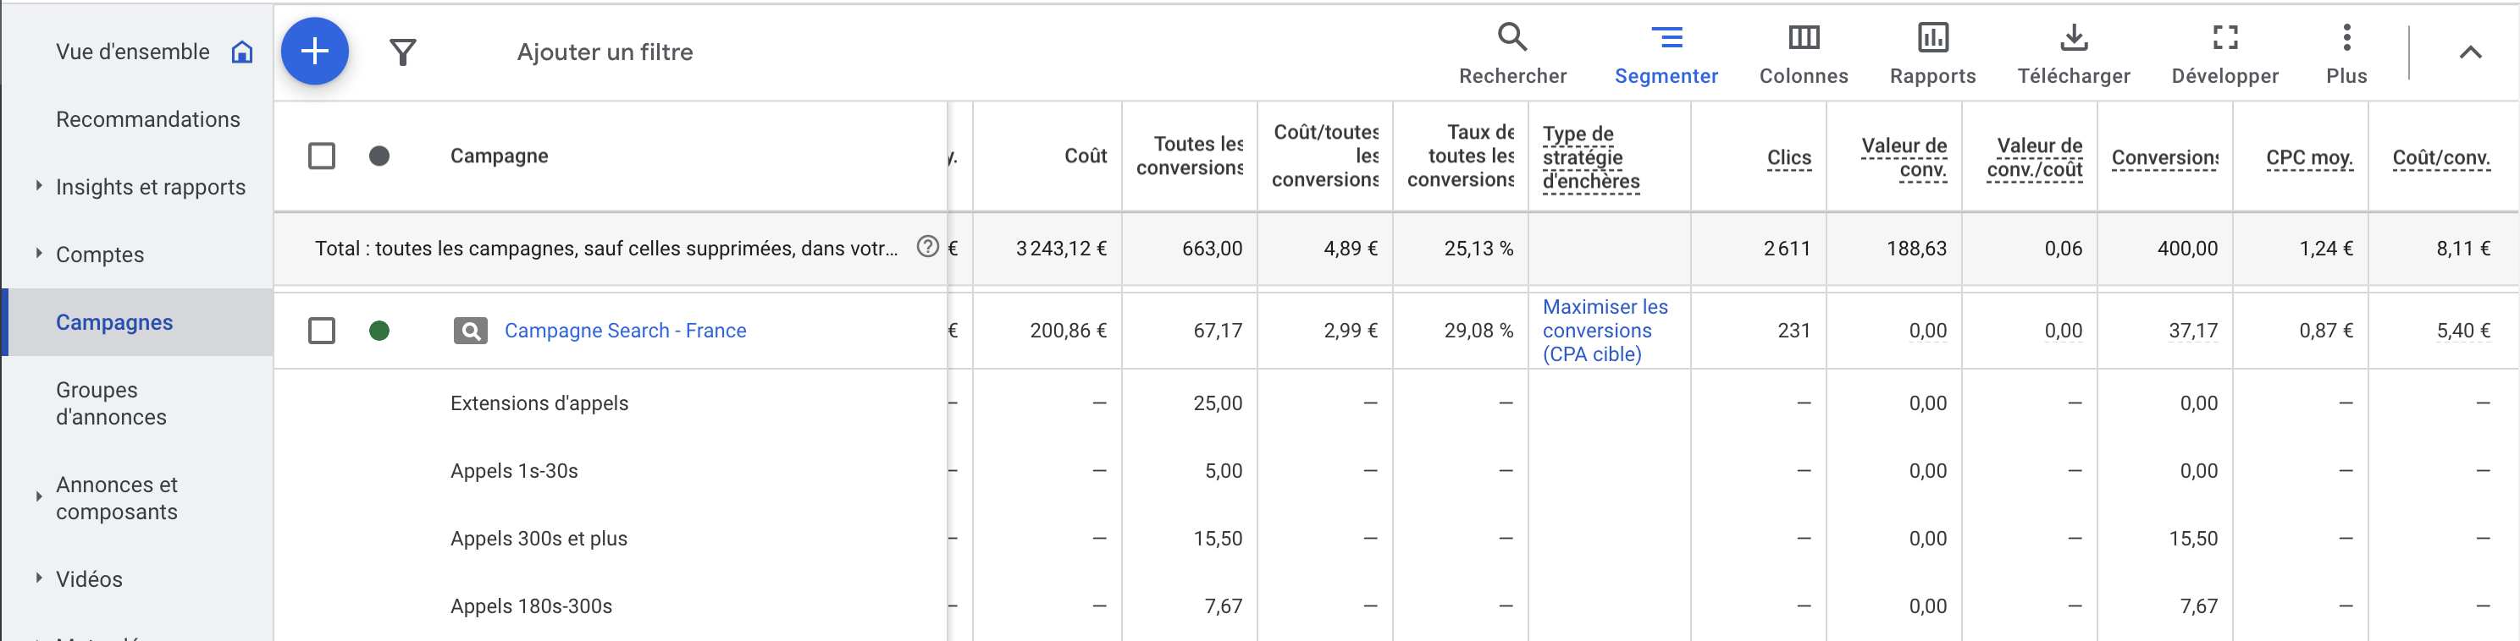Sort by Valeur de conv./coût header
This screenshot has height=641, width=2520.
coord(2035,157)
